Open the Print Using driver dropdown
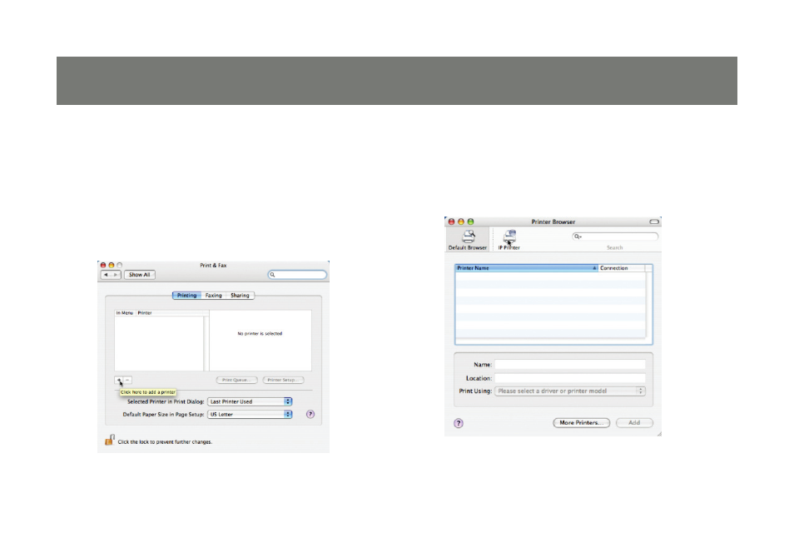 tap(569, 391)
